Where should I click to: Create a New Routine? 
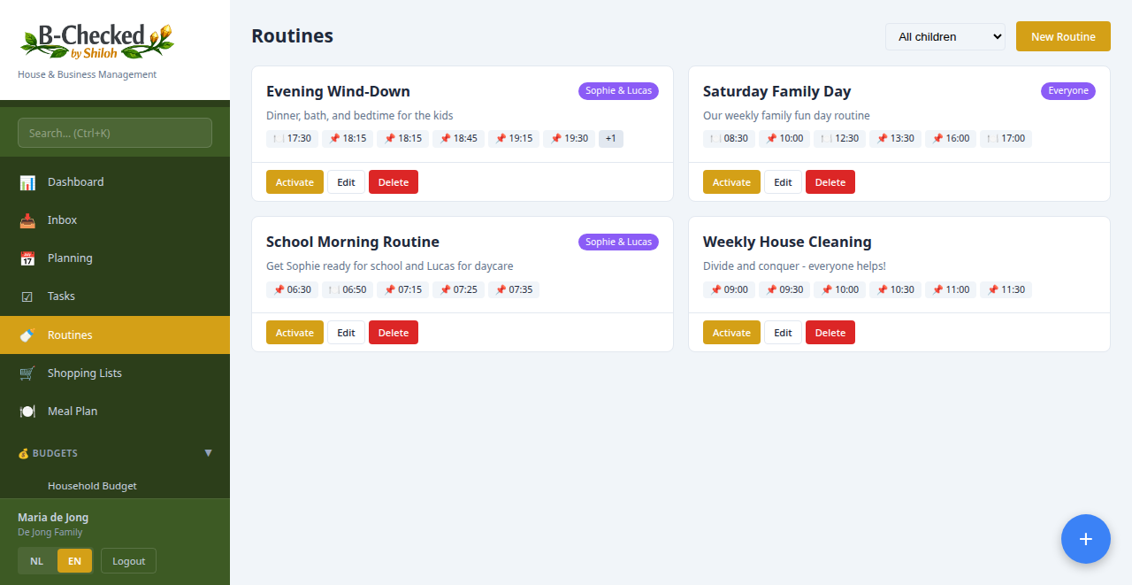[1063, 36]
